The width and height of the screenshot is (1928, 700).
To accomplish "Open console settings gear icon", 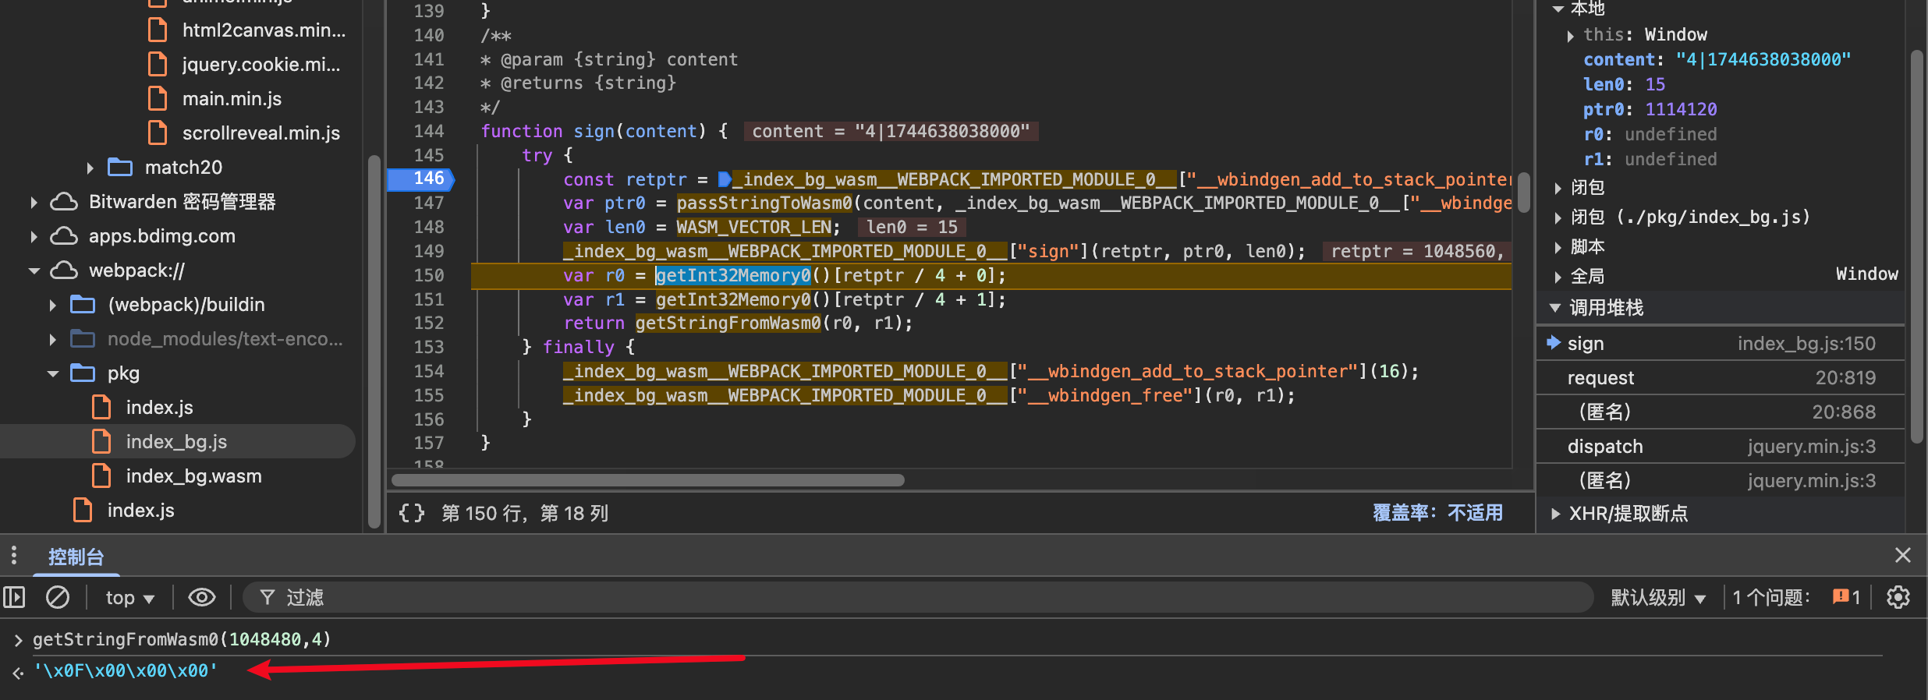I will [1898, 598].
